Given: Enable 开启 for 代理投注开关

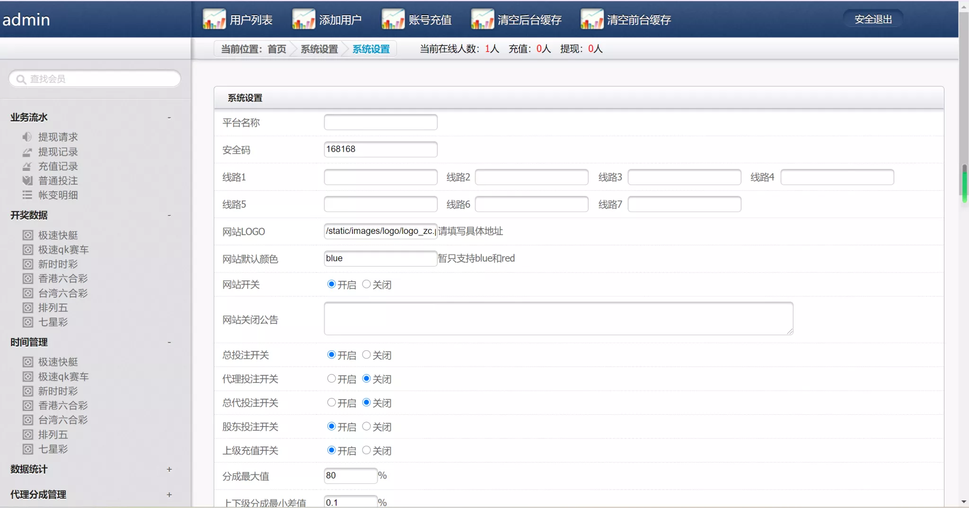Looking at the screenshot, I should 330,378.
